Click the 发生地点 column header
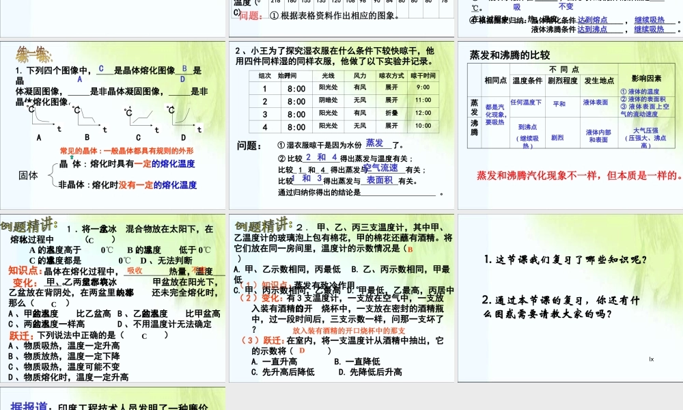 (x=600, y=81)
